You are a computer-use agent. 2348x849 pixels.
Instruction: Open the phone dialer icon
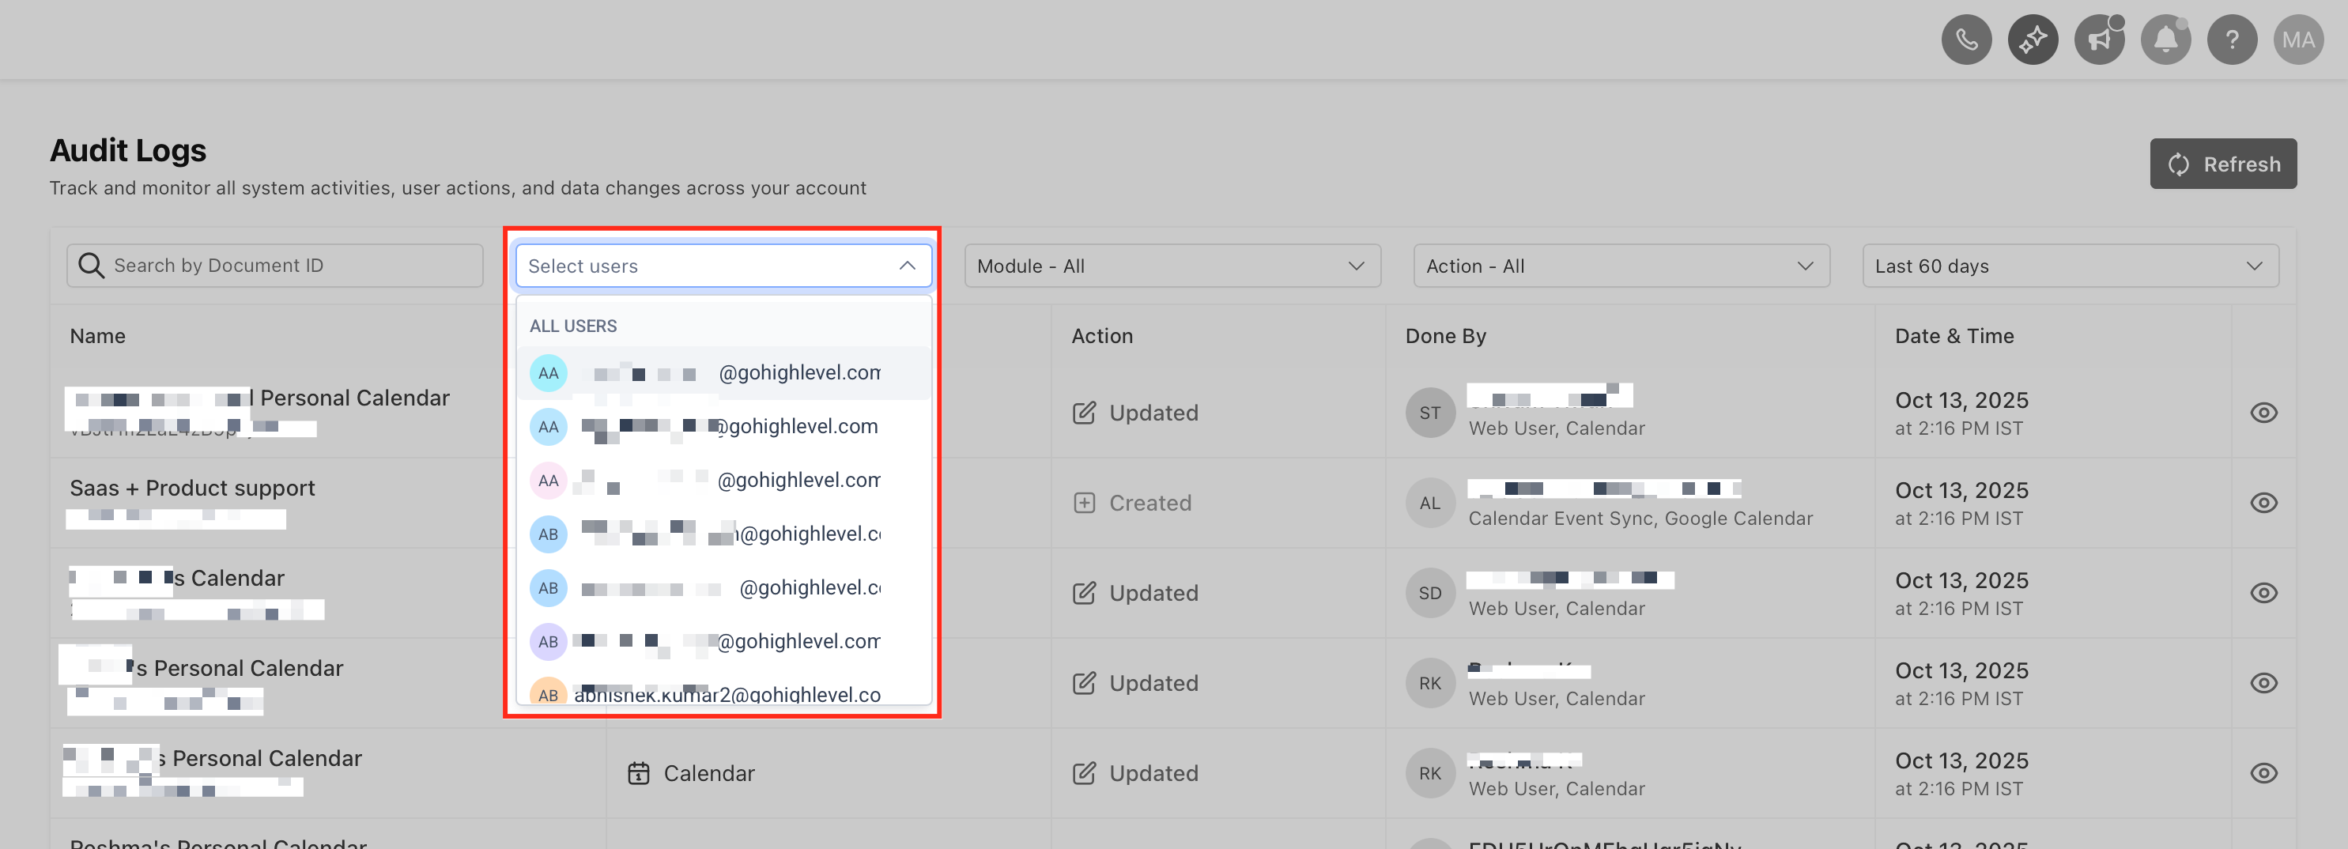(x=1966, y=40)
